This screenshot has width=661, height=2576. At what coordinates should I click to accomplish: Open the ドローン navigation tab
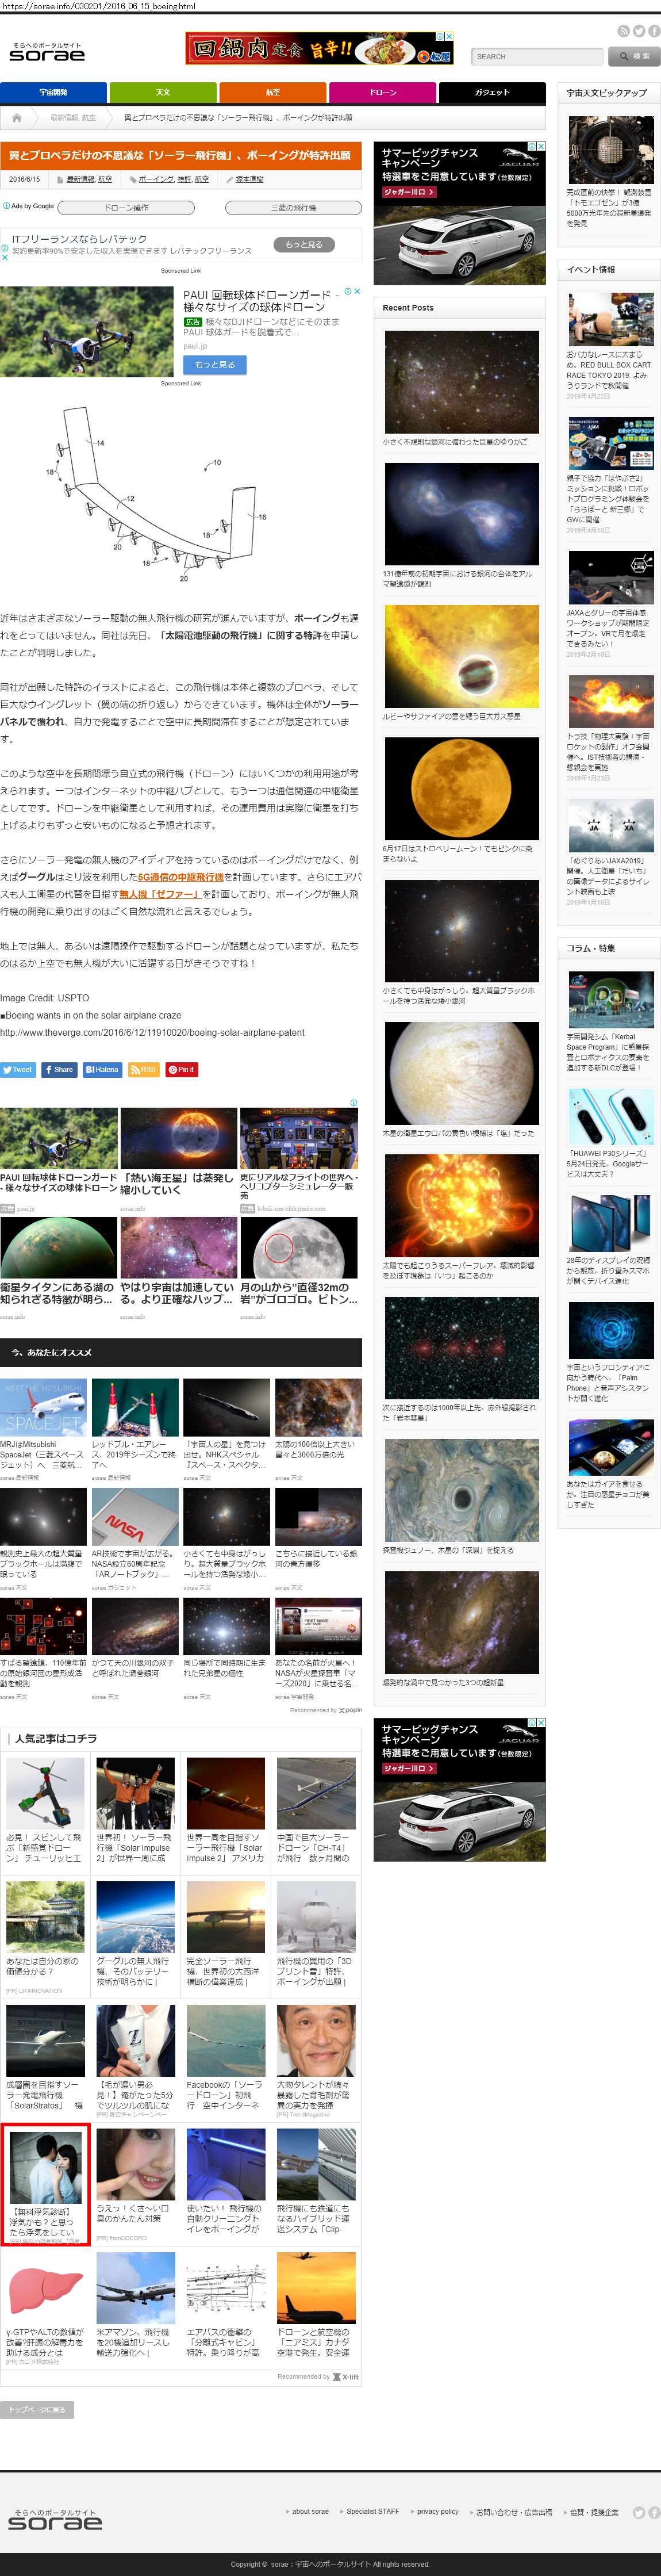tap(383, 92)
